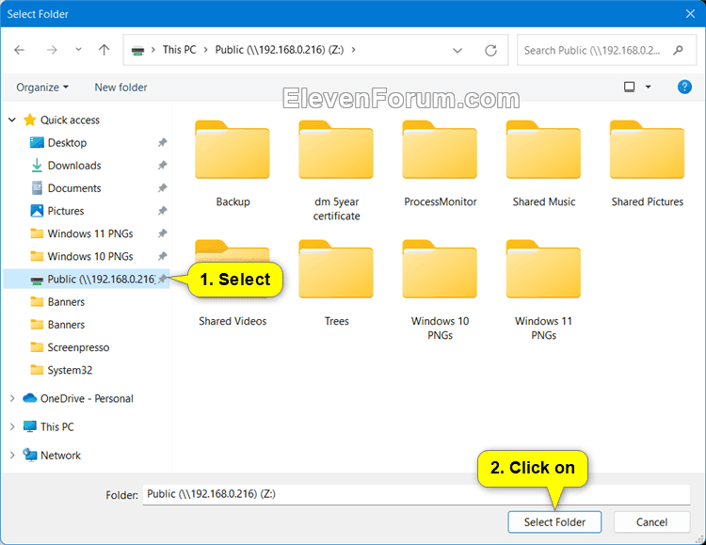Screen dimensions: 706x545
Task: Select the Shared Music folder icon
Action: point(543,150)
